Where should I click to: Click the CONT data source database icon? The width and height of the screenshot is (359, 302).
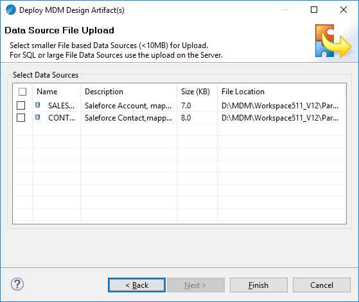point(37,117)
